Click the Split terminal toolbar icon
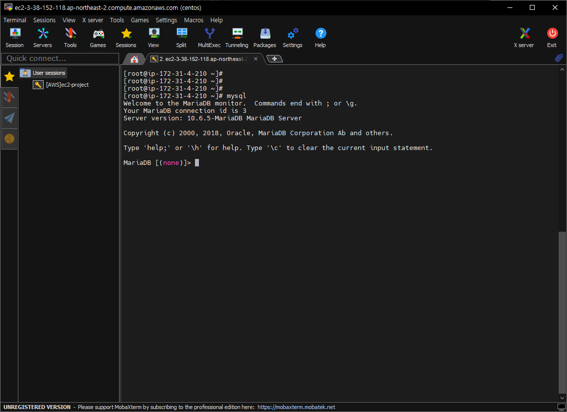 [x=182, y=38]
